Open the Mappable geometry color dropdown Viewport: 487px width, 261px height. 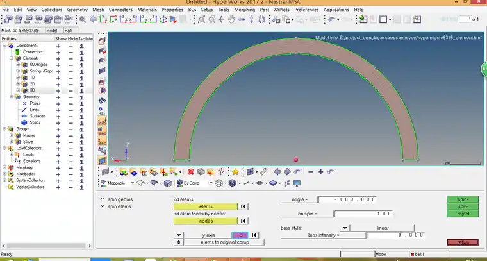(x=132, y=183)
